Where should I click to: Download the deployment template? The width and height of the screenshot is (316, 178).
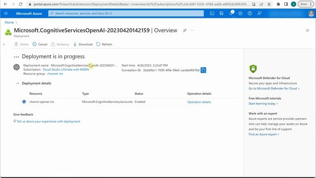point(83,44)
